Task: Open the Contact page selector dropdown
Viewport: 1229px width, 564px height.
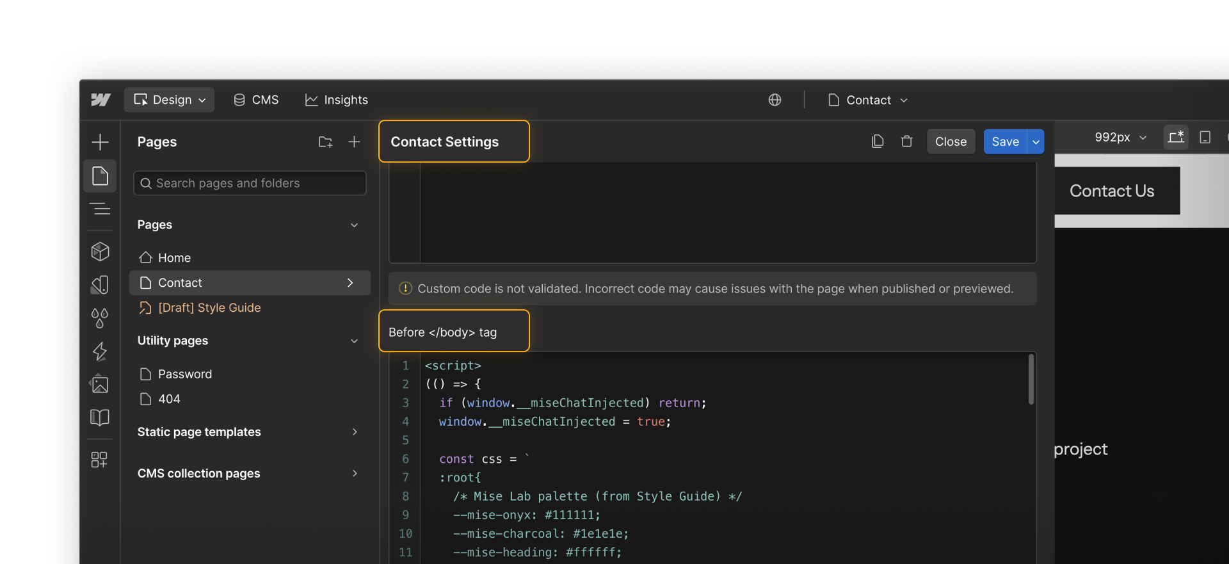Action: [x=868, y=100]
